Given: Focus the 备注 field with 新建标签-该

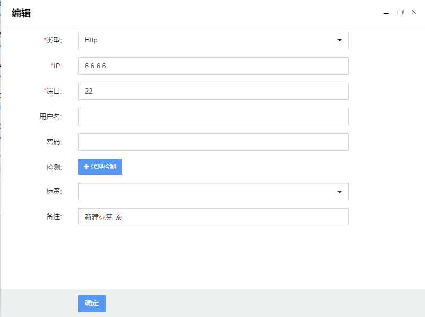Looking at the screenshot, I should pos(213,217).
